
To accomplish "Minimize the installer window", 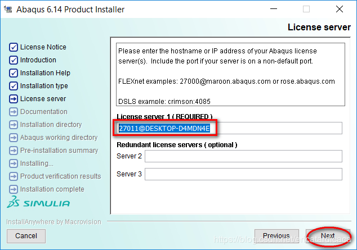I will click(274, 9).
